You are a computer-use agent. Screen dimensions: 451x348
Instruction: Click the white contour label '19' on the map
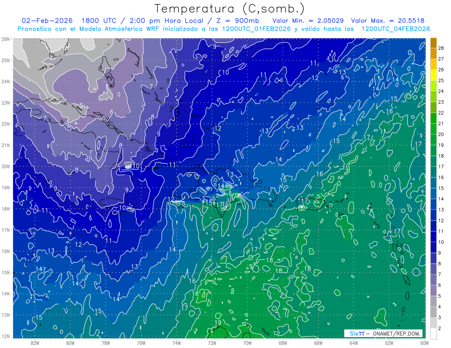pos(218,322)
